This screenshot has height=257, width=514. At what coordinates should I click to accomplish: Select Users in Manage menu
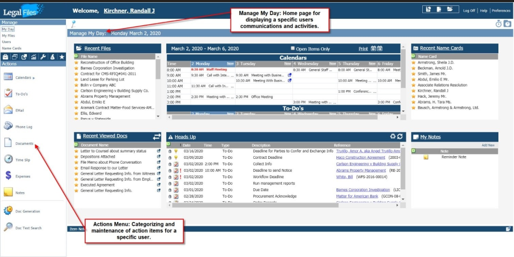click(x=6, y=42)
